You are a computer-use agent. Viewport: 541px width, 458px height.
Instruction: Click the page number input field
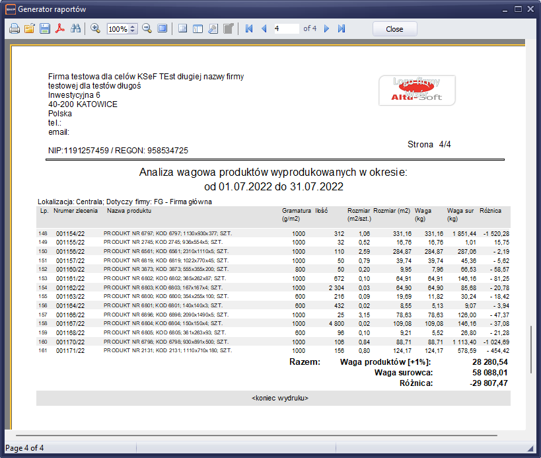coord(286,29)
